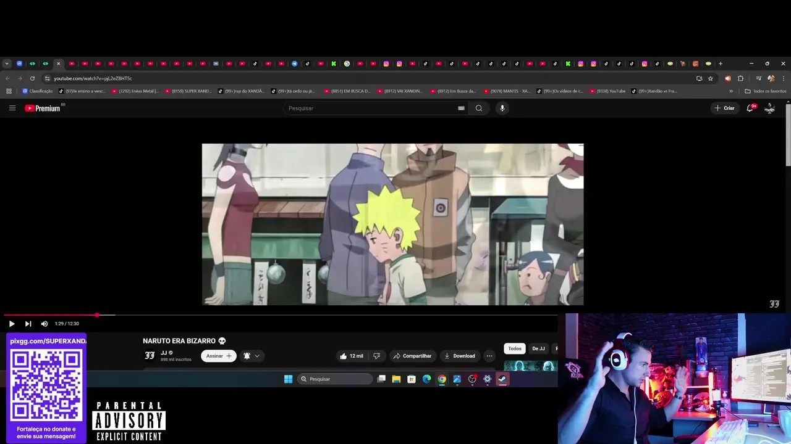This screenshot has height=444, width=791.
Task: Open the VAI XANDIN bookmark
Action: 400,91
